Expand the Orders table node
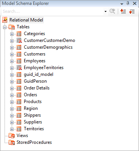Viewport: 139px width, 151px height. (12, 95)
